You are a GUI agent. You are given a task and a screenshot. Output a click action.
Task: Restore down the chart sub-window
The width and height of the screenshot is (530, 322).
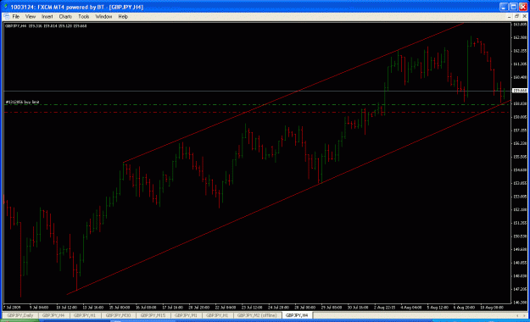(516, 17)
